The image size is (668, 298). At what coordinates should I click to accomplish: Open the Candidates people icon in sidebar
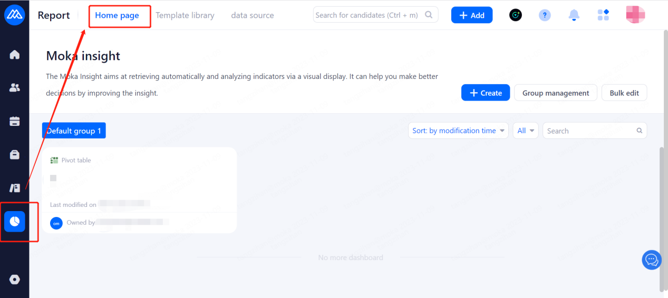pyautogui.click(x=15, y=88)
